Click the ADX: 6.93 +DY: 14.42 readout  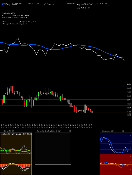(16, 134)
